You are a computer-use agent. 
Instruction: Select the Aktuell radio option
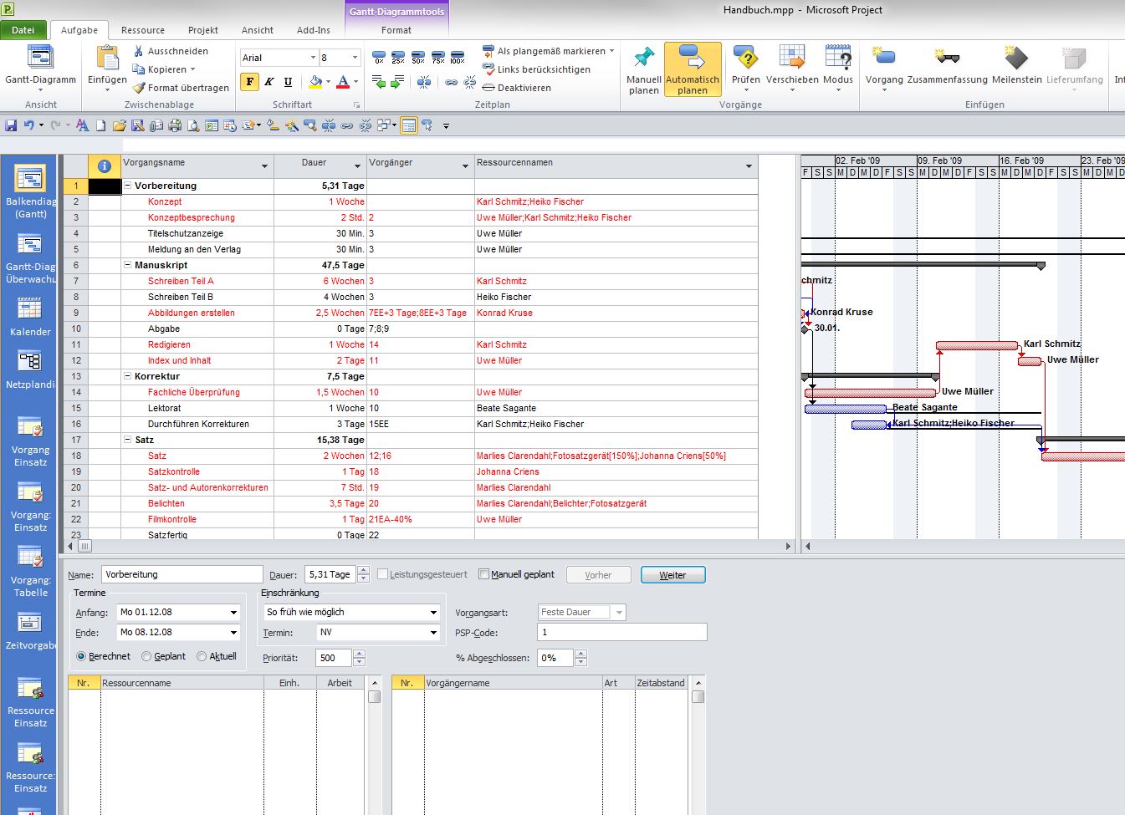click(x=202, y=656)
